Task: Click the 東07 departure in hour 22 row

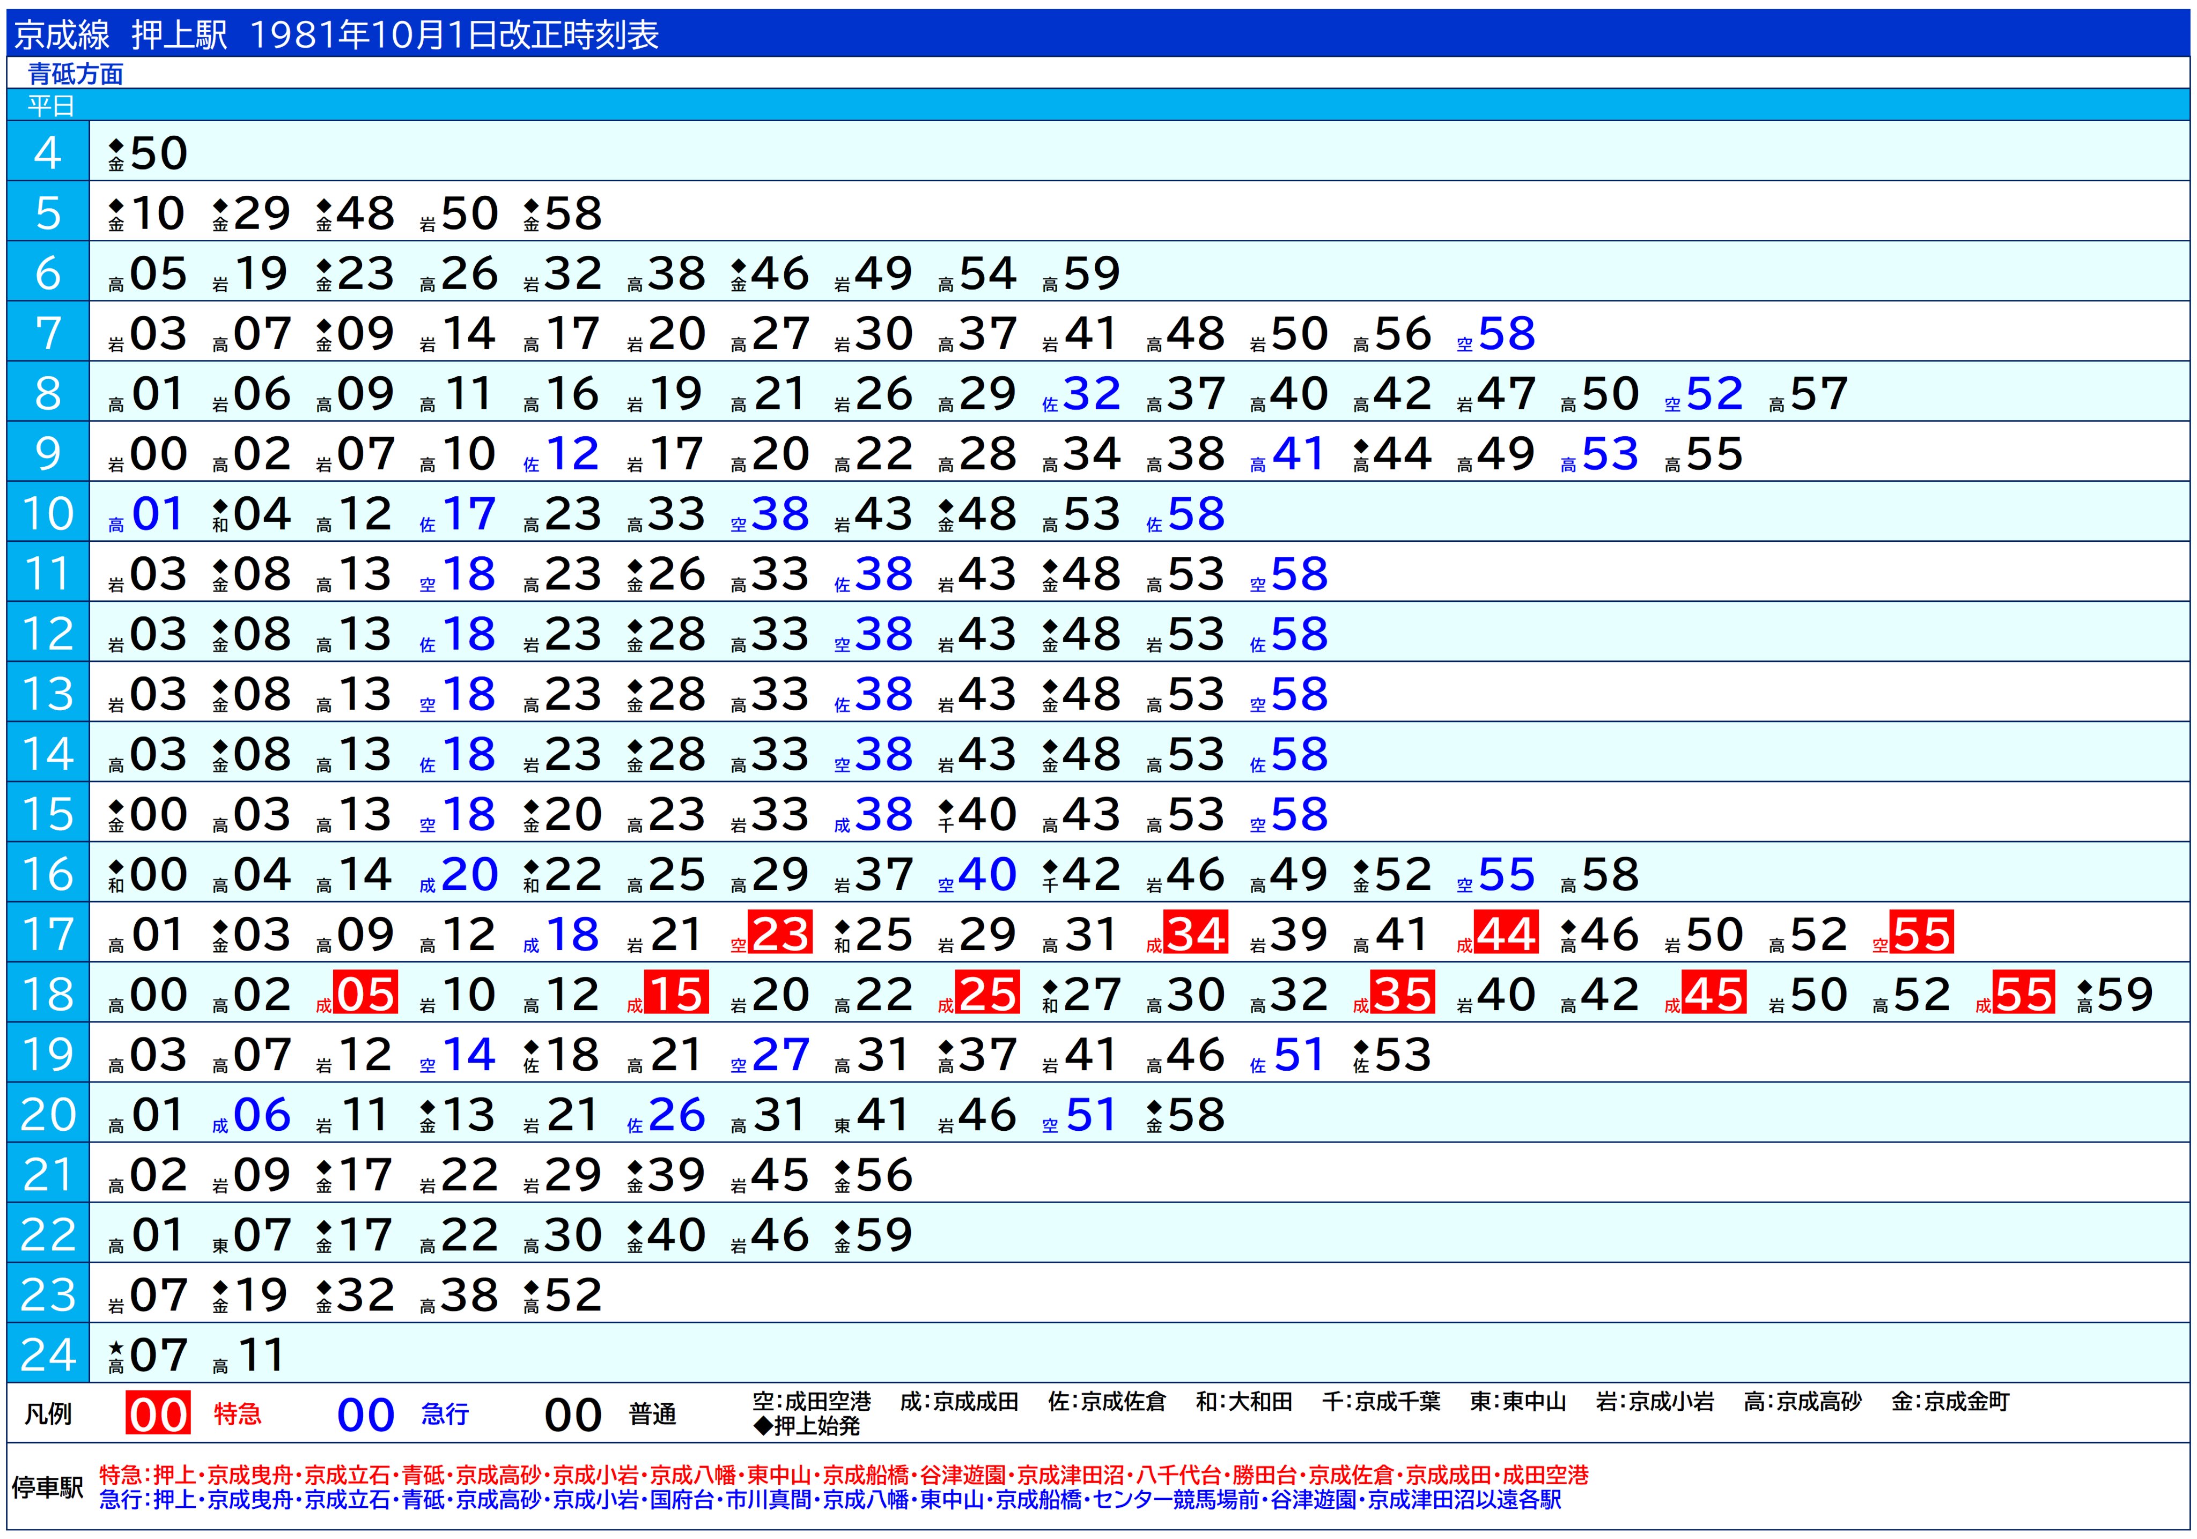Action: tap(250, 1235)
